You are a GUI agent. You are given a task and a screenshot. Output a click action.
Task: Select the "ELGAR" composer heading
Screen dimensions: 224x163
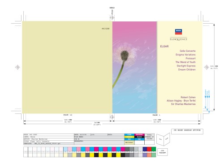click(x=164, y=46)
